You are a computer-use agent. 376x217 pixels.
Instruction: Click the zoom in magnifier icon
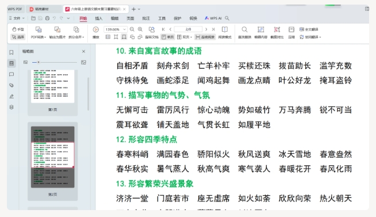tap(140, 29)
